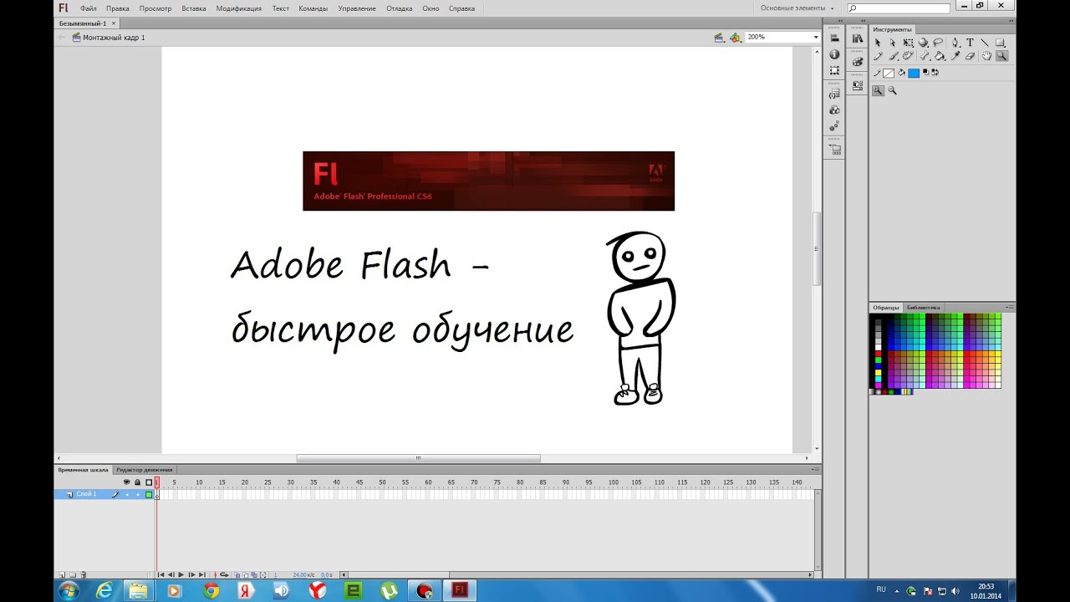Open the Color palette panel icon

pos(858,61)
